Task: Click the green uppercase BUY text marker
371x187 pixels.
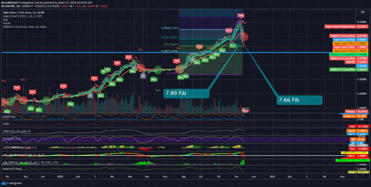Action: point(158,91)
